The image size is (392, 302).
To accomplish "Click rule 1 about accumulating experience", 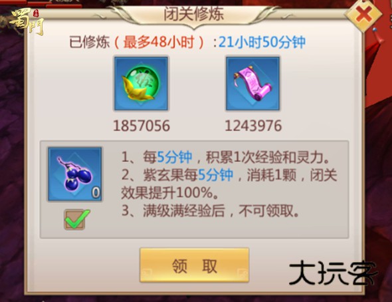I will (225, 157).
